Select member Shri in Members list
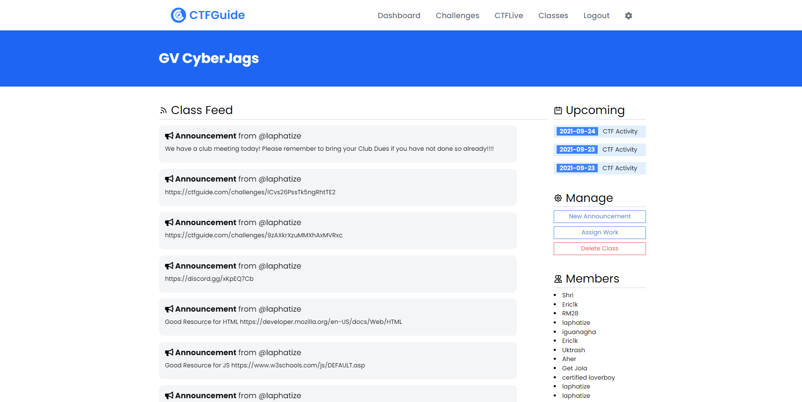802x402 pixels. click(x=567, y=295)
